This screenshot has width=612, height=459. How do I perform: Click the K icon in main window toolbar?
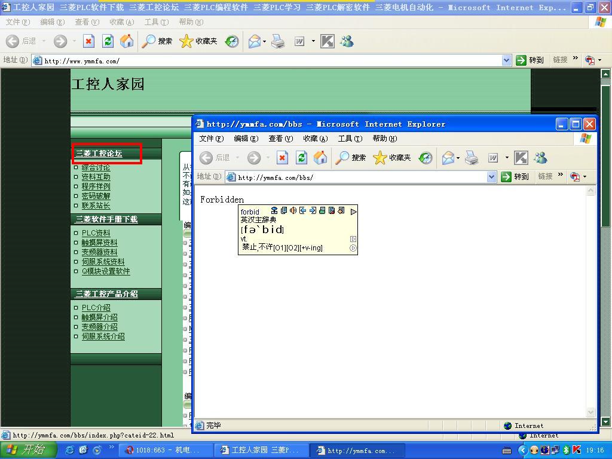point(327,41)
